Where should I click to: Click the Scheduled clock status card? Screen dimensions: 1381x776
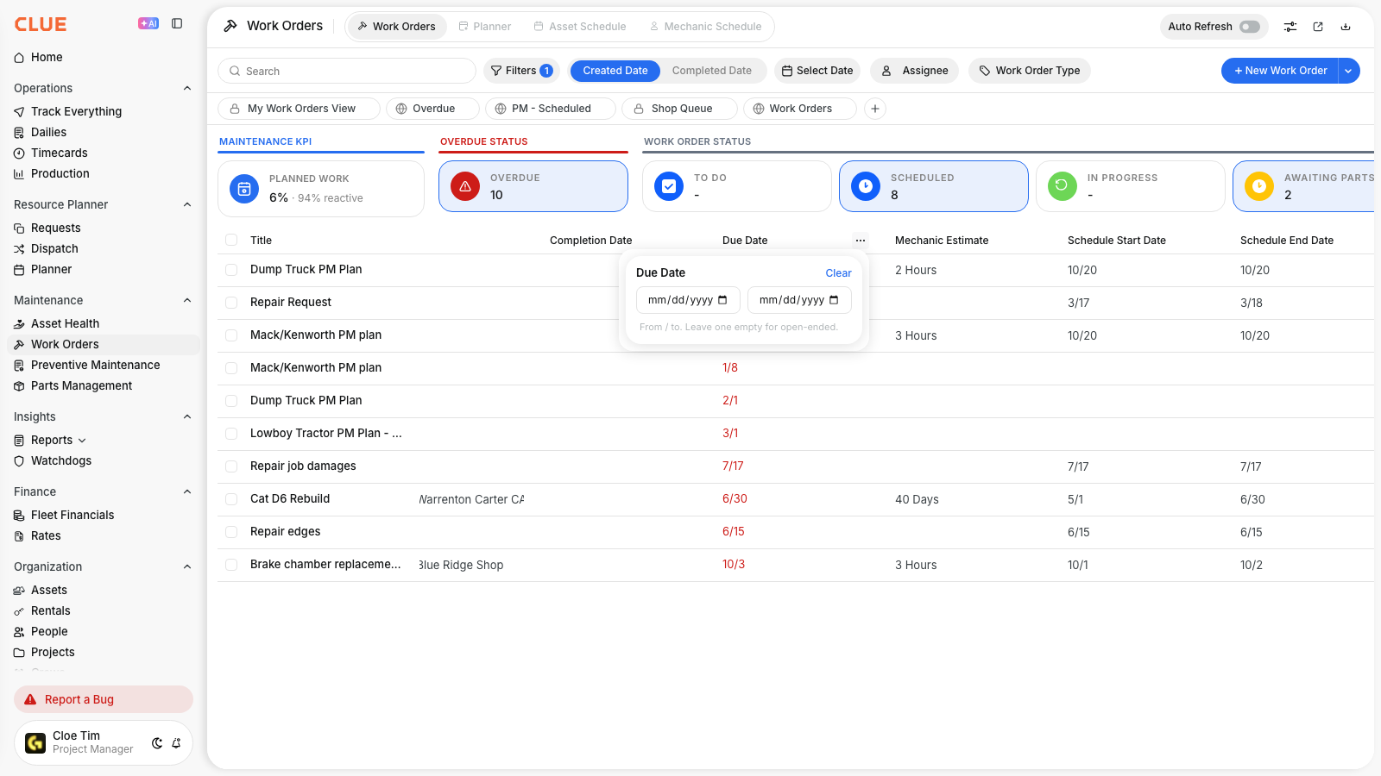click(934, 186)
